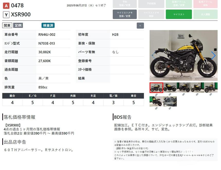Click the マイリストメモ 登録/変更 button
Viewport: 221px width, 170px height.
pos(125,14)
